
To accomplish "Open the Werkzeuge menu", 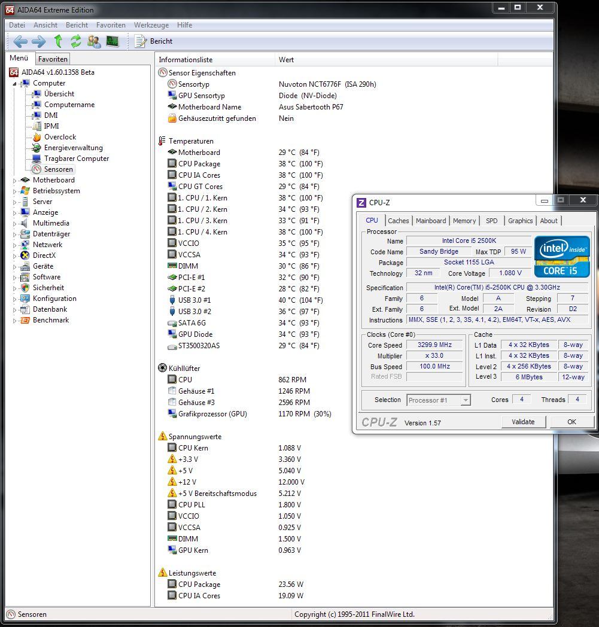I will (x=151, y=25).
